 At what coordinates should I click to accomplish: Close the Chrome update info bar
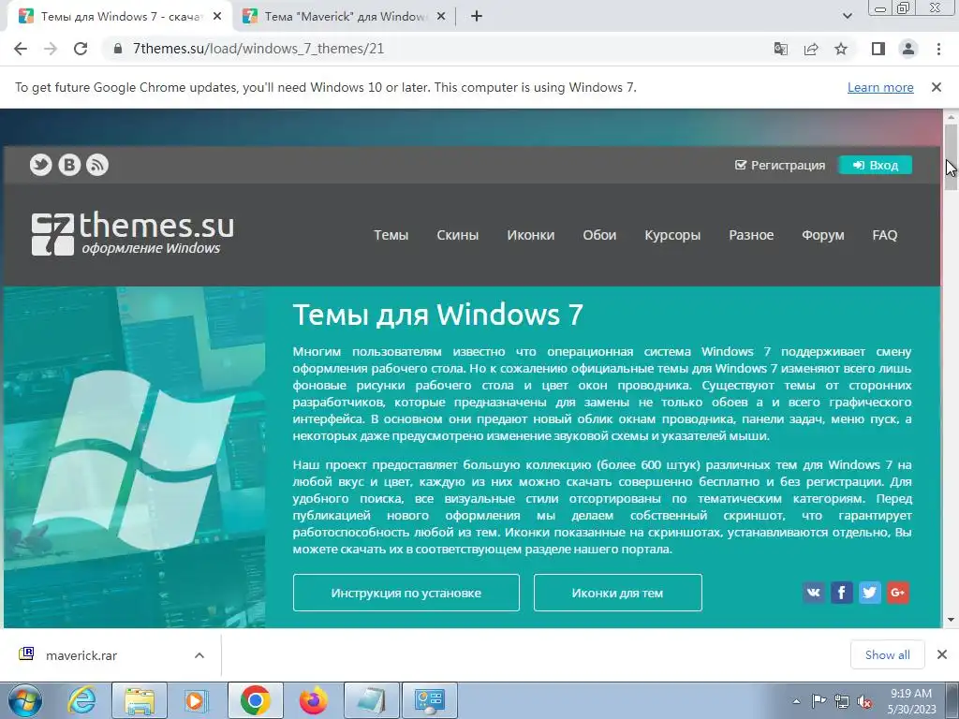[x=937, y=87]
